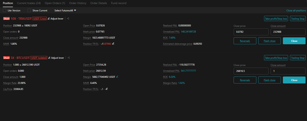Switch to the Position tab
Image resolution: width=307 pixels, height=121 pixels.
tap(8, 3)
